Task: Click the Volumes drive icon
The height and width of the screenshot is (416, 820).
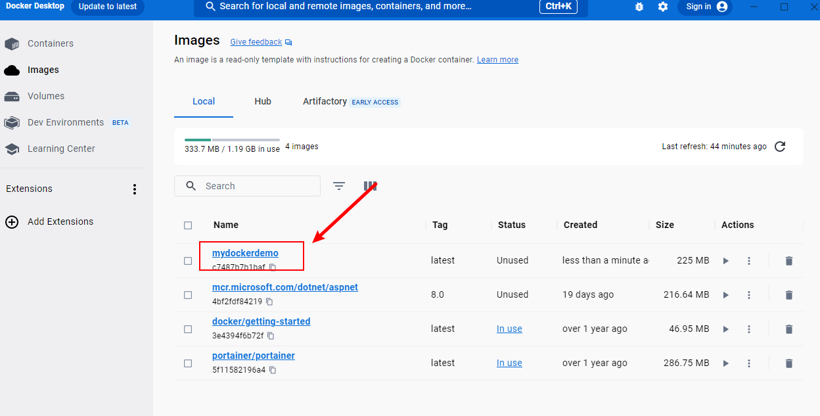Action: coord(12,97)
